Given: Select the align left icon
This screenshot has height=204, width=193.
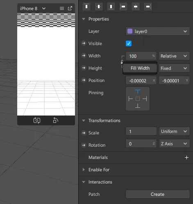Looking at the screenshot, I should [x=123, y=7].
